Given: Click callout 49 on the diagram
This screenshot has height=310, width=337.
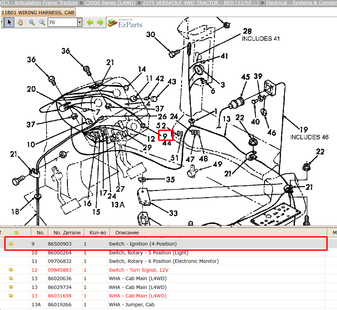Looking at the screenshot, I should coord(217,164).
